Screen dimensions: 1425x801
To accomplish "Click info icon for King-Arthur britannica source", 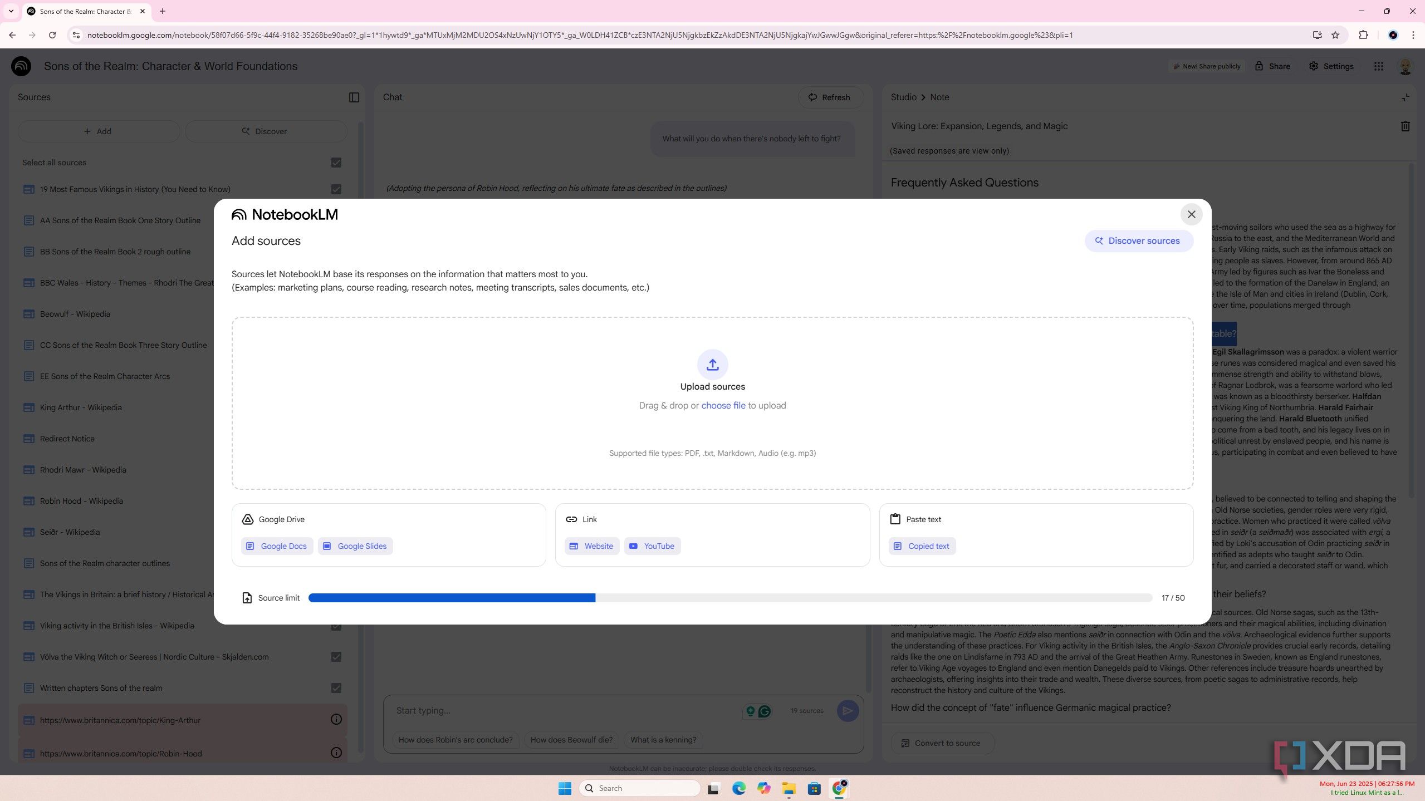I will click(x=336, y=719).
